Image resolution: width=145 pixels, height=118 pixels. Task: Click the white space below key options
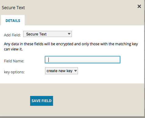point(71,79)
